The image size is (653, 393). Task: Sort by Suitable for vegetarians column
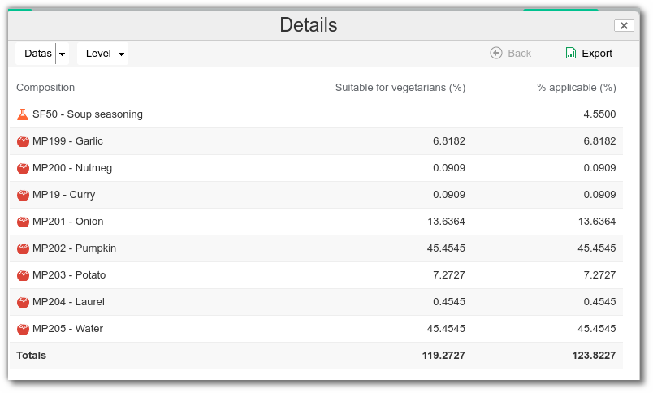point(400,88)
